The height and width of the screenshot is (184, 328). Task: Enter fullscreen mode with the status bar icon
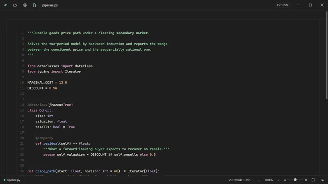(x=313, y=180)
